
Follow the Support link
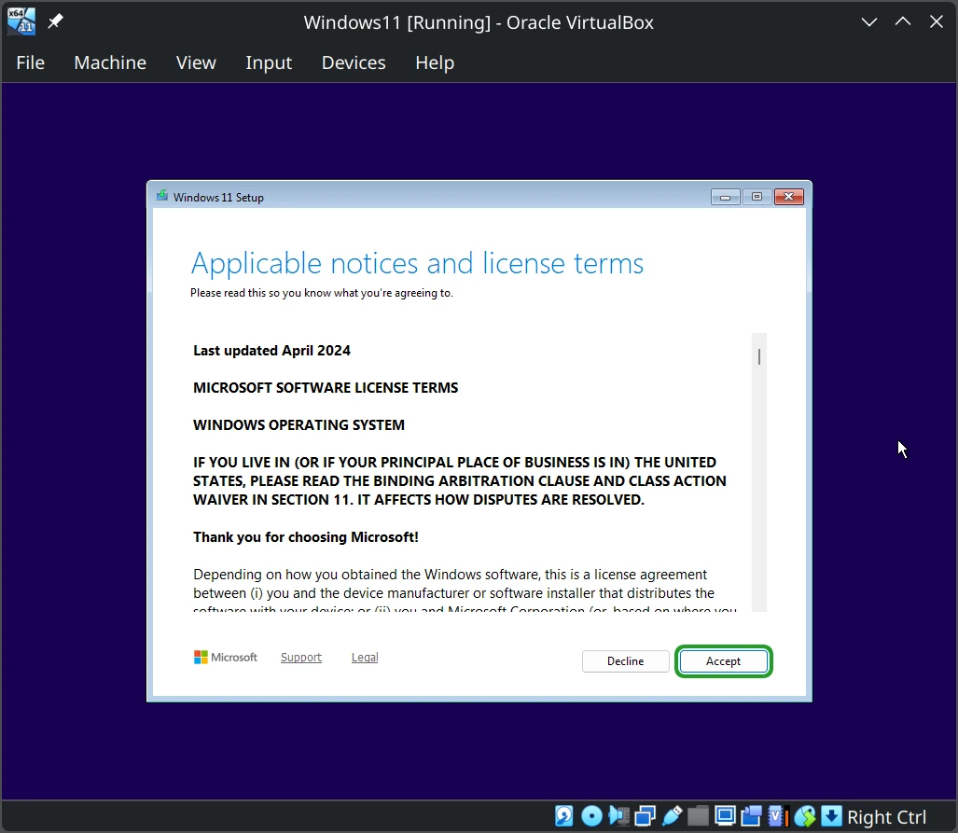coord(301,657)
